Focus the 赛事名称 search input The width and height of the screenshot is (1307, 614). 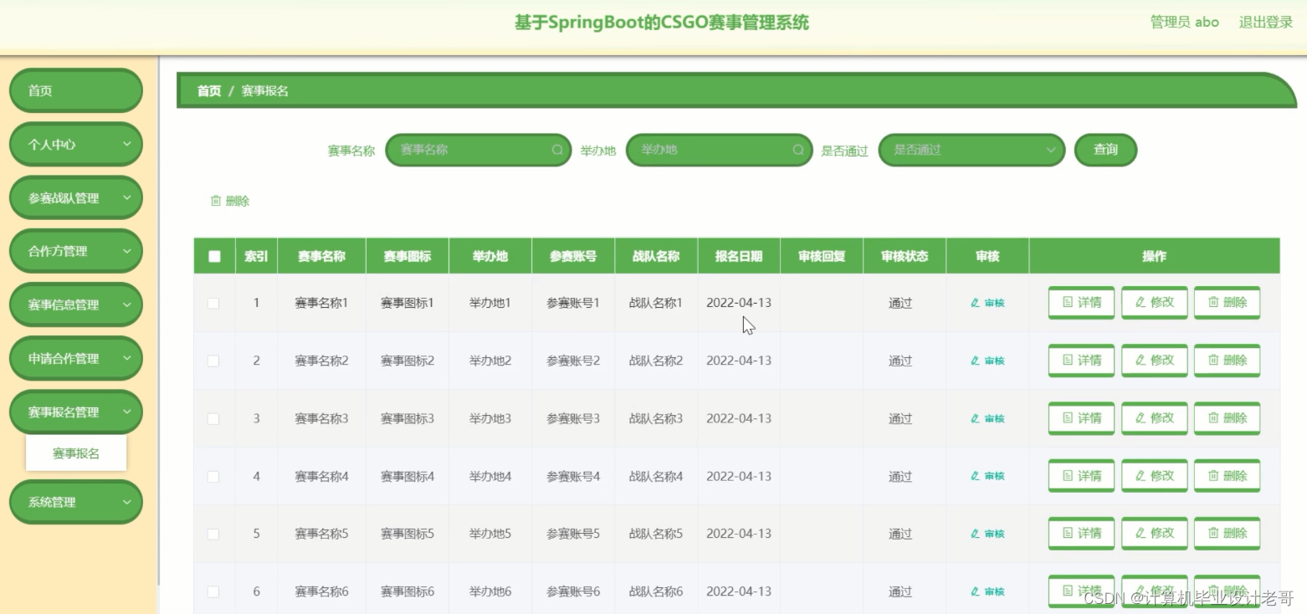click(478, 150)
